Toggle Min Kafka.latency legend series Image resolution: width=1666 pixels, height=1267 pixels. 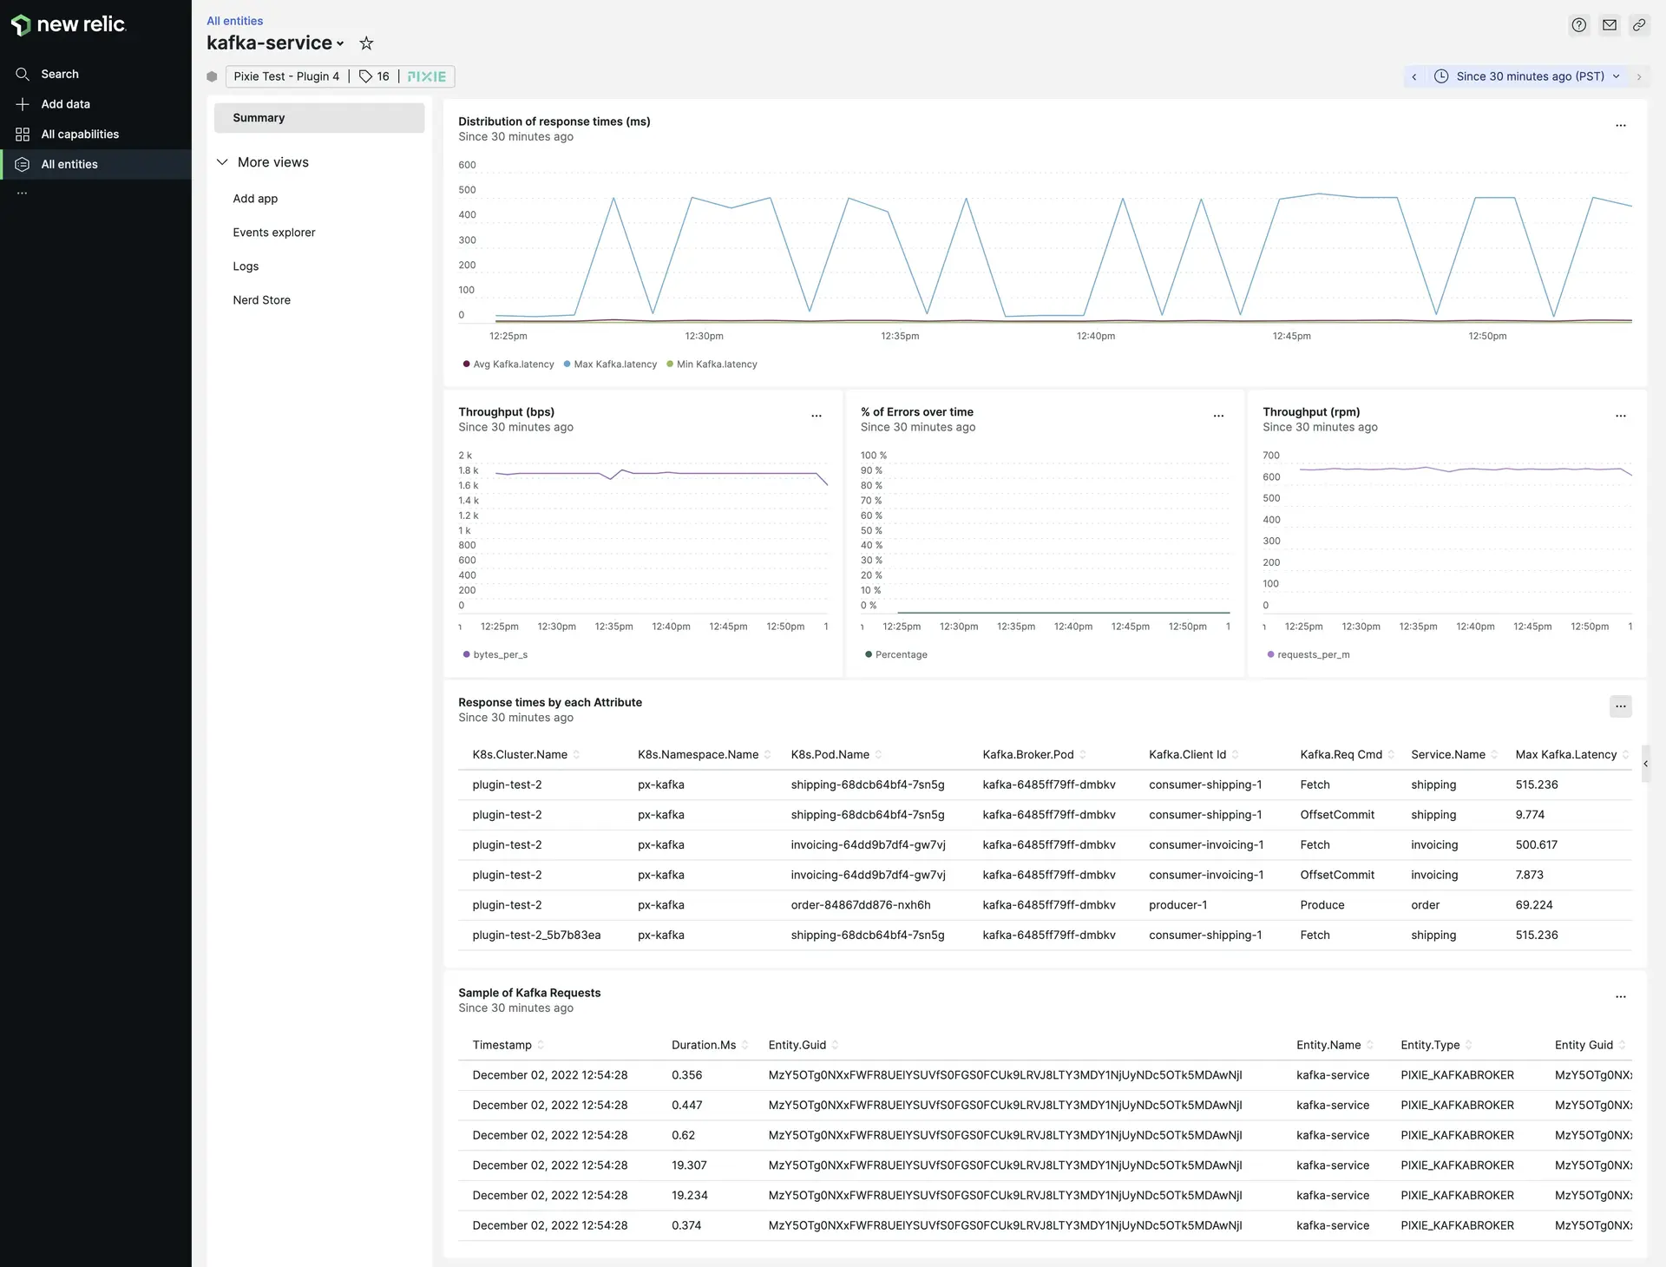pyautogui.click(x=717, y=364)
